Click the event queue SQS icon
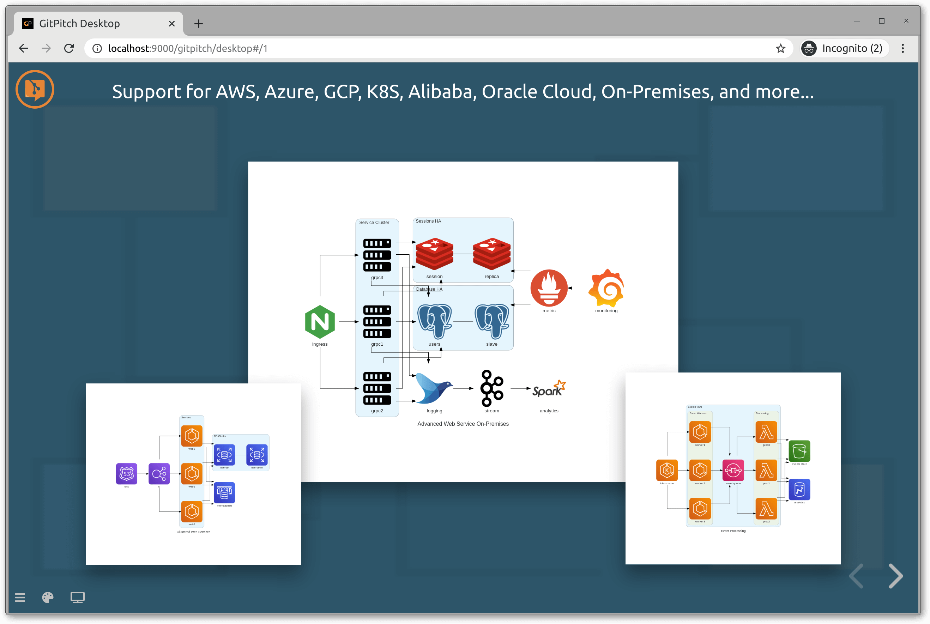 point(733,471)
